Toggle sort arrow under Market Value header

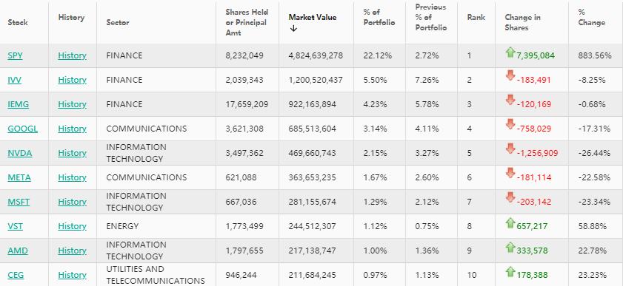coord(293,29)
